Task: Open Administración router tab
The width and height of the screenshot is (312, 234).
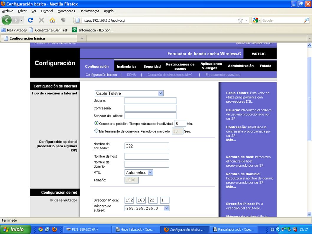Action: click(x=241, y=66)
